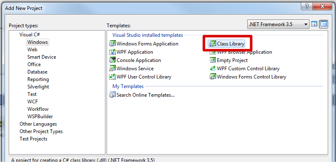Click the 'Console Application' template name
Viewport: 336px width, 162px height.
click(139, 60)
